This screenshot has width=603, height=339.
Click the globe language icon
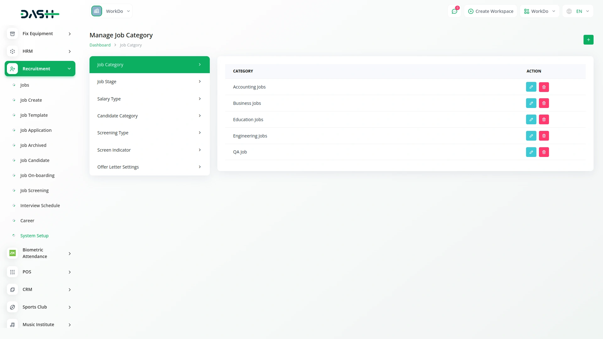pyautogui.click(x=569, y=11)
